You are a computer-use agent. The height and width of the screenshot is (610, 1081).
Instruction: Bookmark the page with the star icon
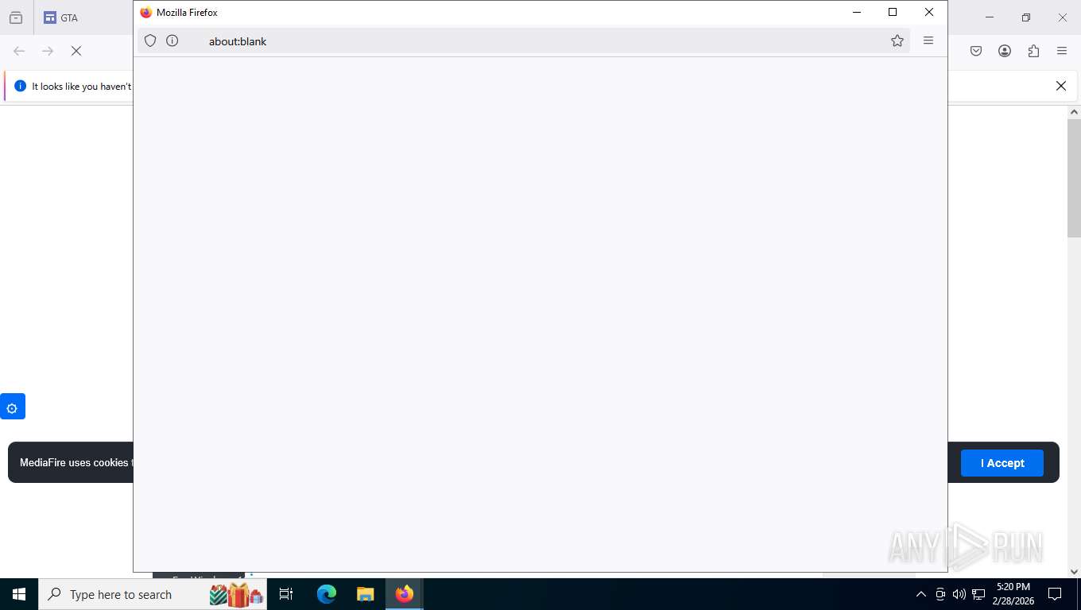897,41
